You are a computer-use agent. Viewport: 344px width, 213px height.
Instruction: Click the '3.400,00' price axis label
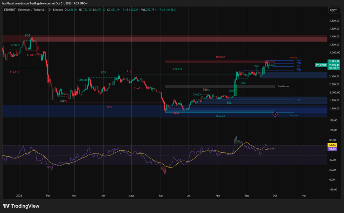(x=334, y=36)
